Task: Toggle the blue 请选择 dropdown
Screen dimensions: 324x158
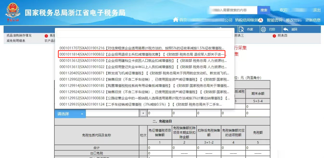Action: [x=70, y=114]
